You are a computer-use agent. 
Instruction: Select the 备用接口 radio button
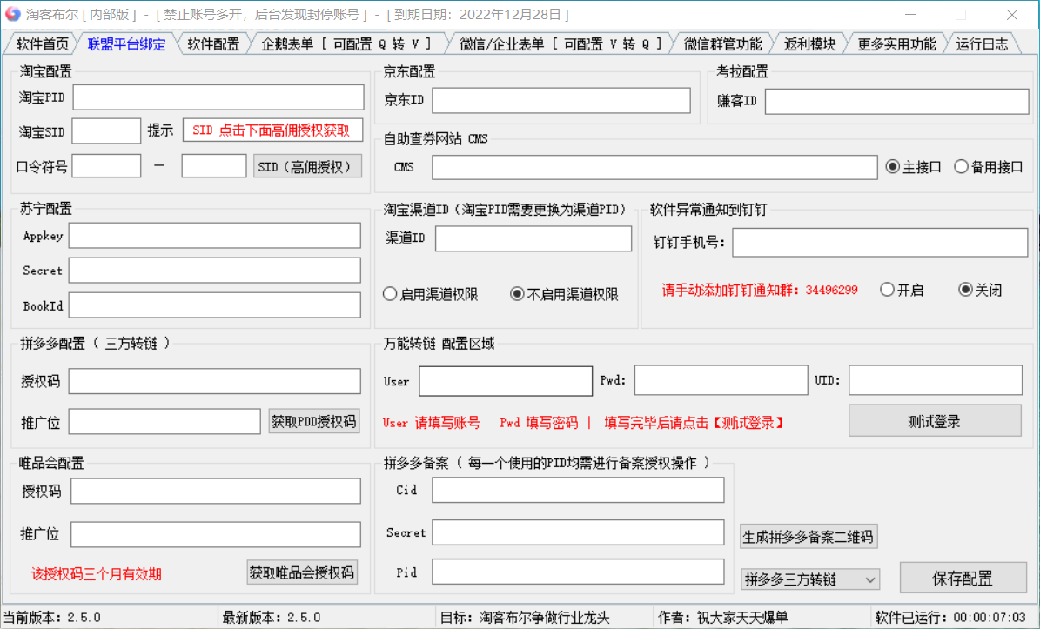[989, 167]
